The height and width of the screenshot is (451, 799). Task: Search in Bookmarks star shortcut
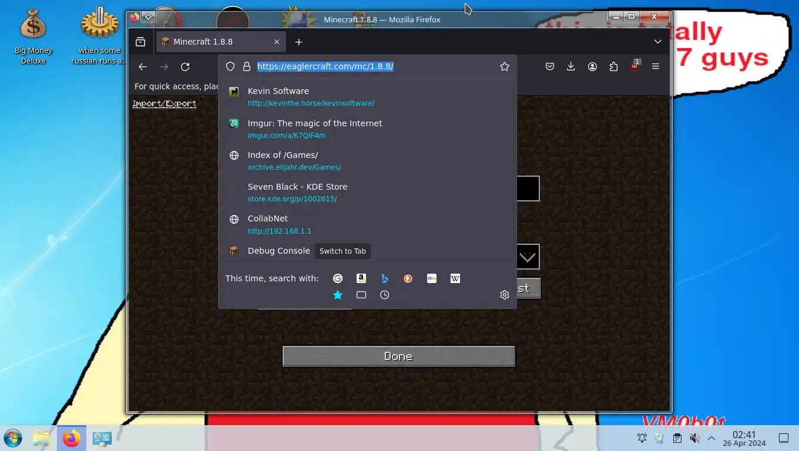(338, 295)
